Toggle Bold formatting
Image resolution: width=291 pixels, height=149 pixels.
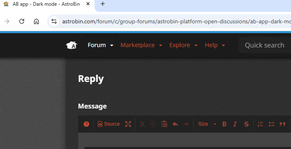(224, 124)
